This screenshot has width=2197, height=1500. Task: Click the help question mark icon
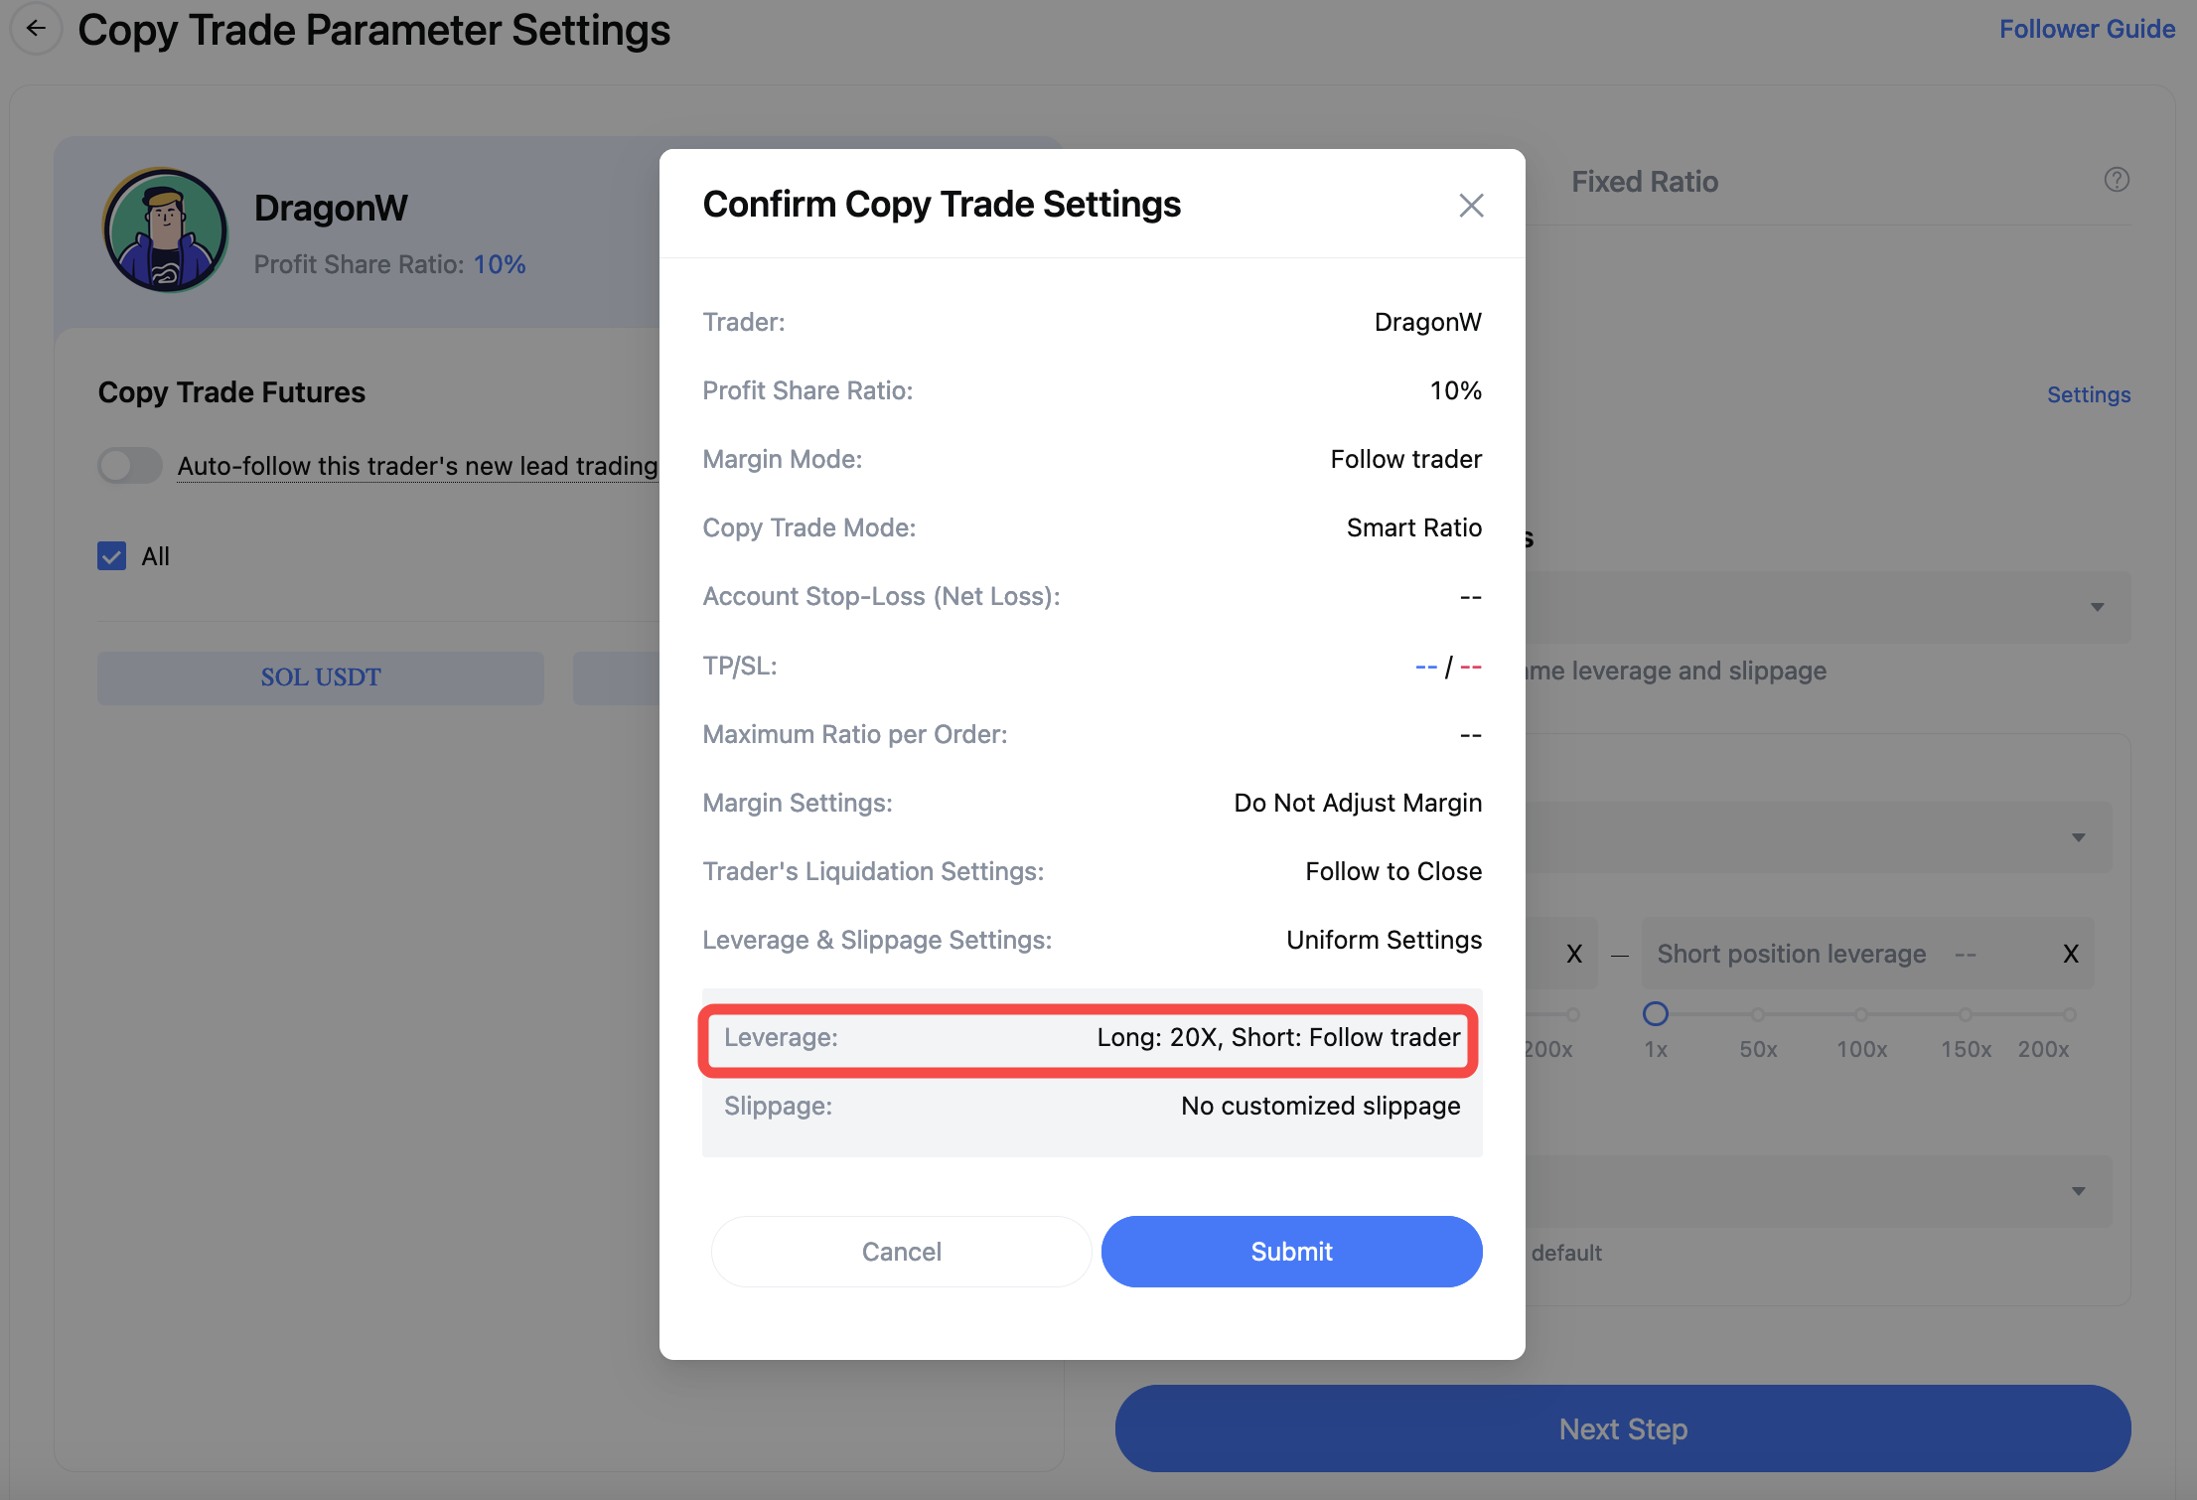click(2117, 180)
